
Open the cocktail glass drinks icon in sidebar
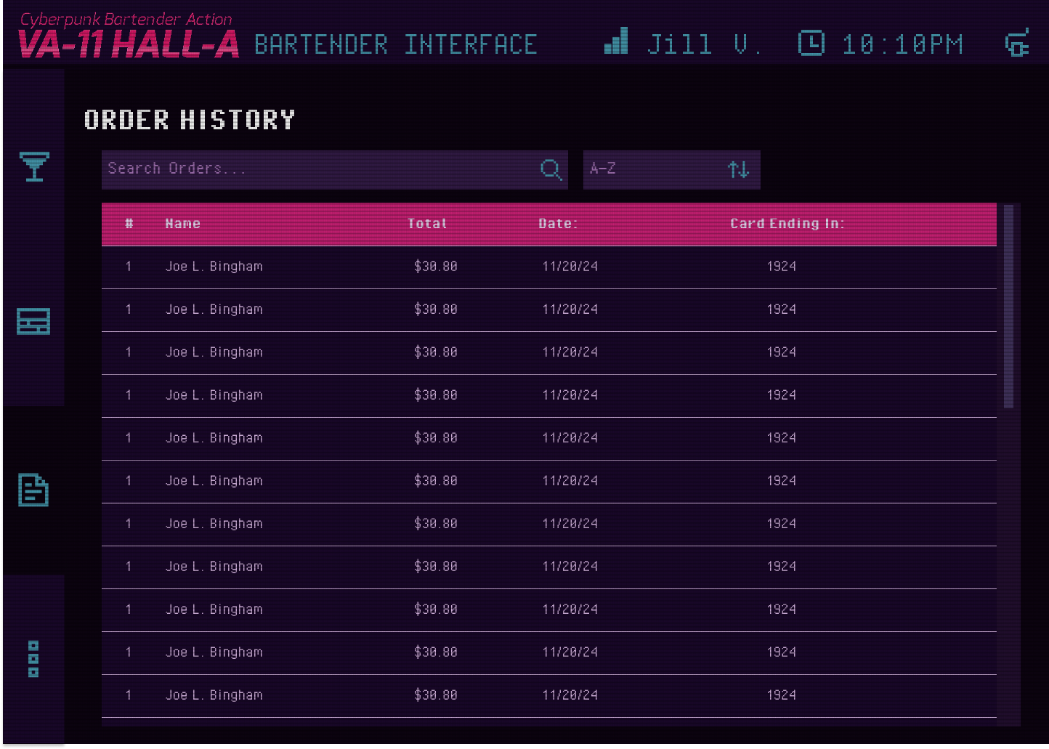tap(34, 166)
